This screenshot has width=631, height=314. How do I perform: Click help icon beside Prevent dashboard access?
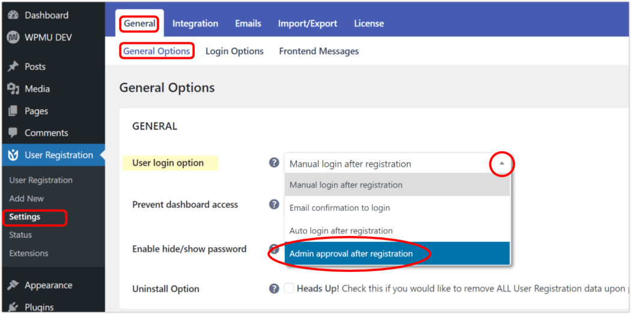(x=274, y=204)
